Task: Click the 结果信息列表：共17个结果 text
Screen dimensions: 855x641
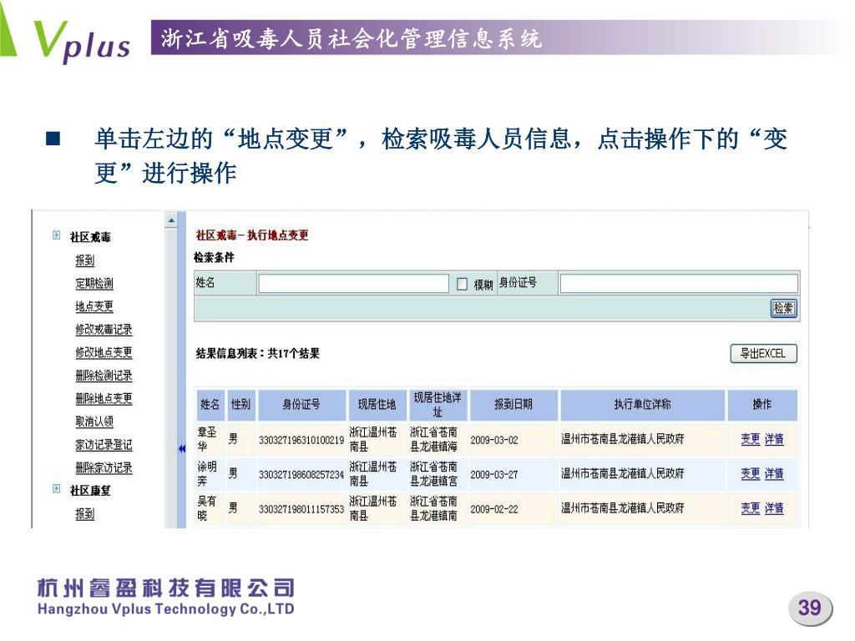Action: coord(257,354)
